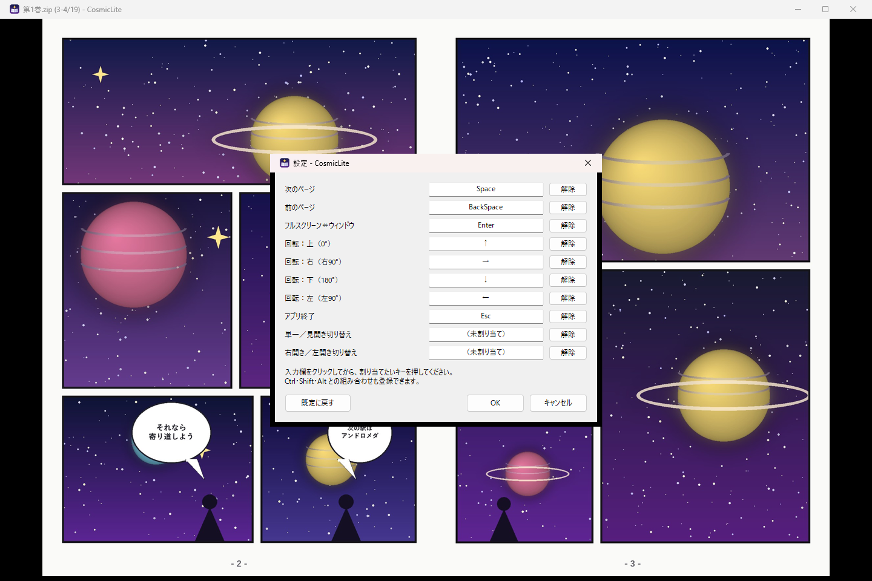Clear the アプリ終了 shortcut with 解除
The height and width of the screenshot is (581, 872).
coord(568,317)
